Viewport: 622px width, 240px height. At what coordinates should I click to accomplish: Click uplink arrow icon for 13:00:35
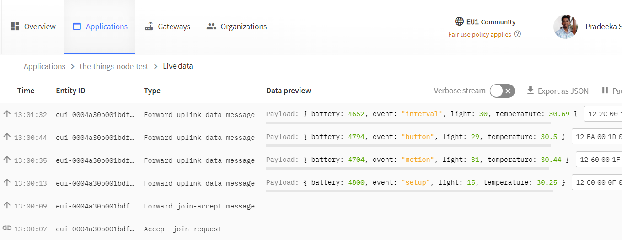tap(7, 160)
